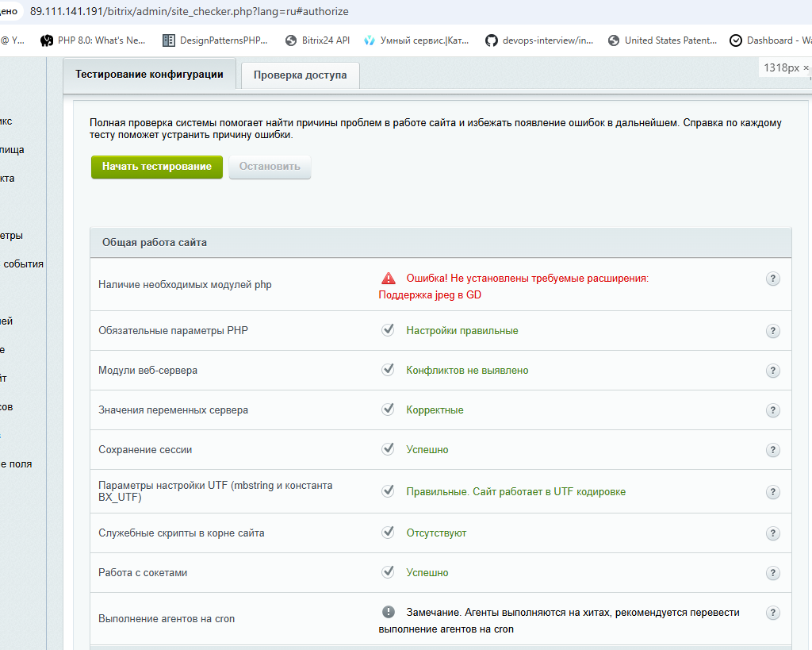Open help for PHP modules check
The width and height of the screenshot is (812, 650).
pos(772,279)
